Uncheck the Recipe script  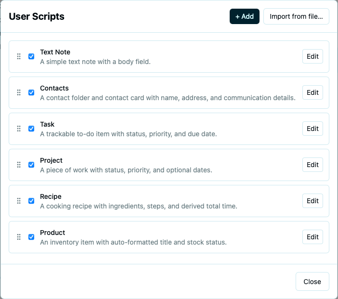(31, 201)
